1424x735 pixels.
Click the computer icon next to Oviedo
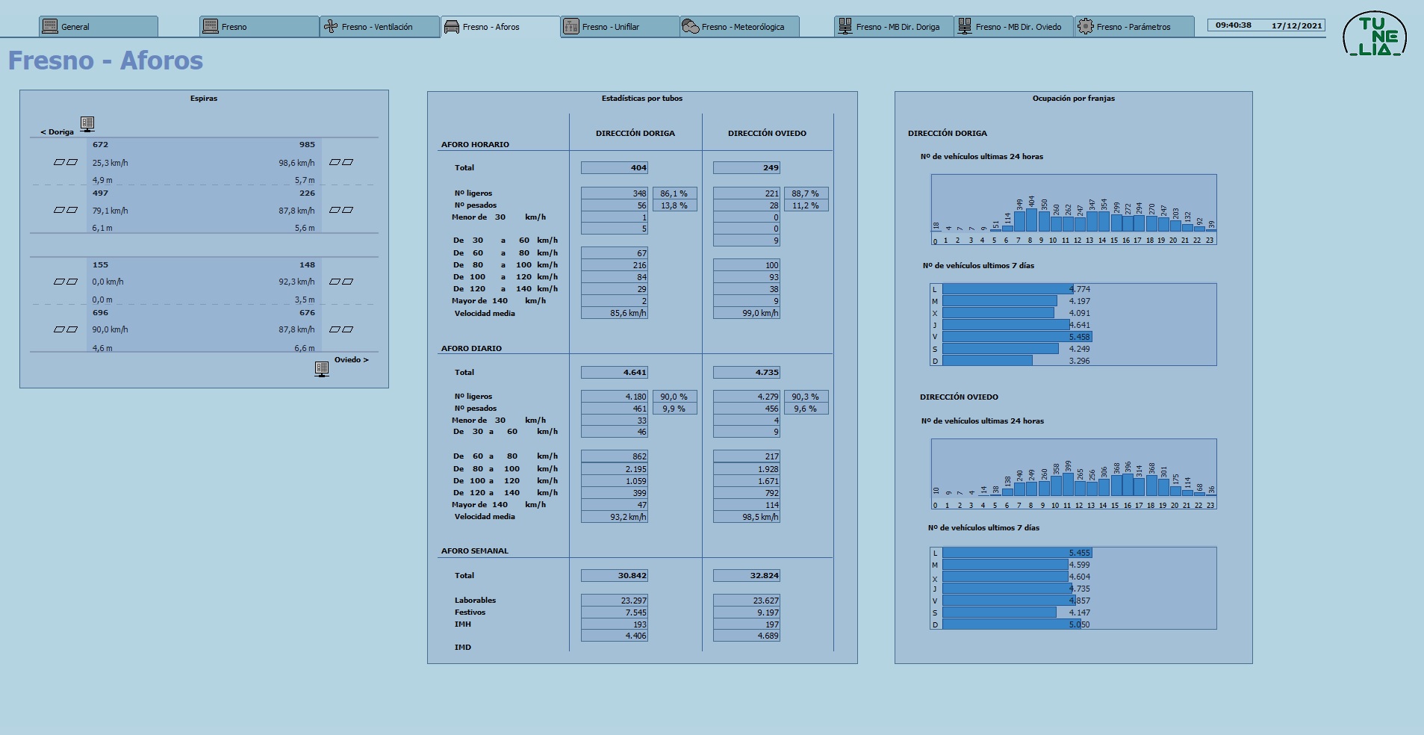[322, 369]
